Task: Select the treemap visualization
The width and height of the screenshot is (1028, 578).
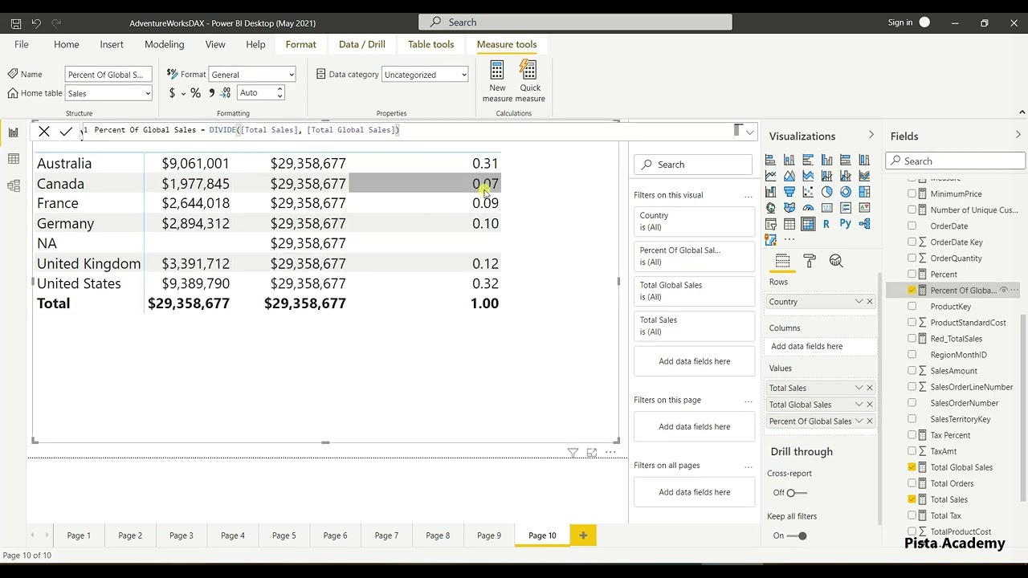Action: pos(864,192)
